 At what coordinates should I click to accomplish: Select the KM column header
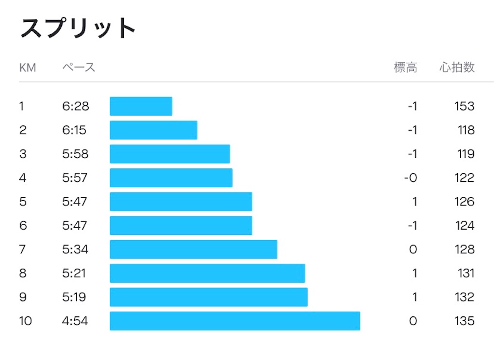pos(27,68)
